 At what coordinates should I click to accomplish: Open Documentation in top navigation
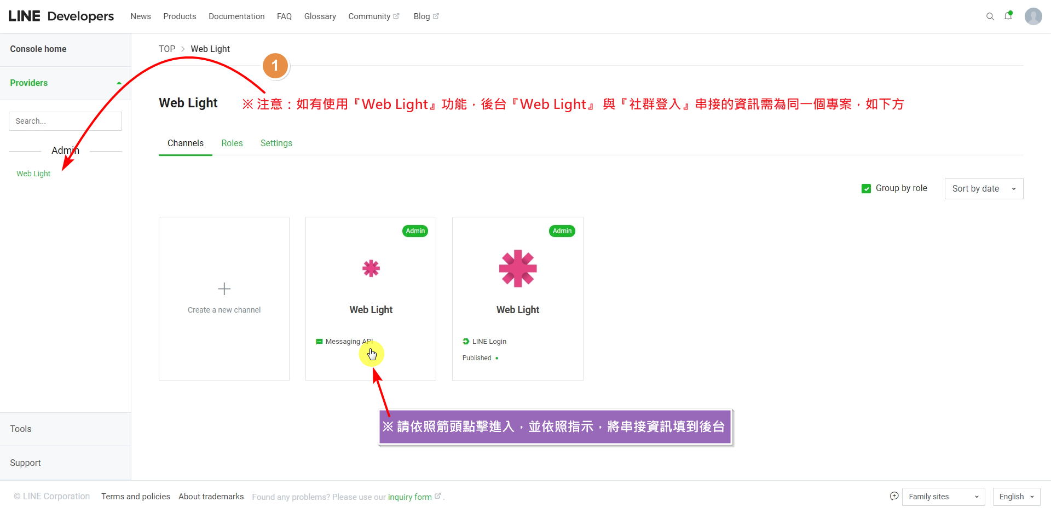click(236, 16)
